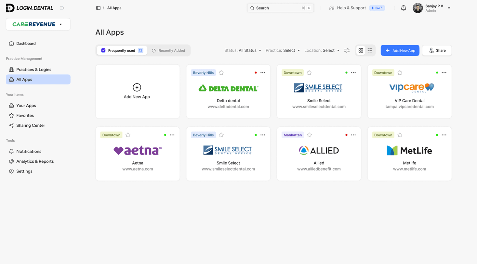
Task: Click www.aetna.com text
Action: coord(138,169)
